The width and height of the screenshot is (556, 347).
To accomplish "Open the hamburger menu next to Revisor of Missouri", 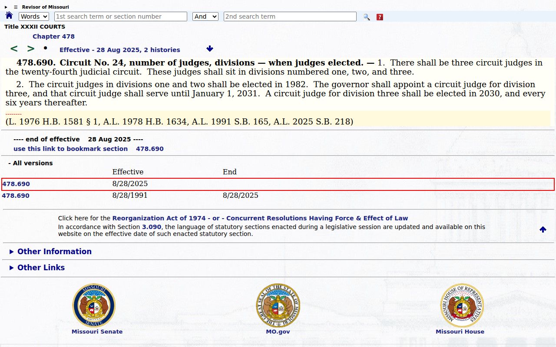I will click(x=16, y=7).
